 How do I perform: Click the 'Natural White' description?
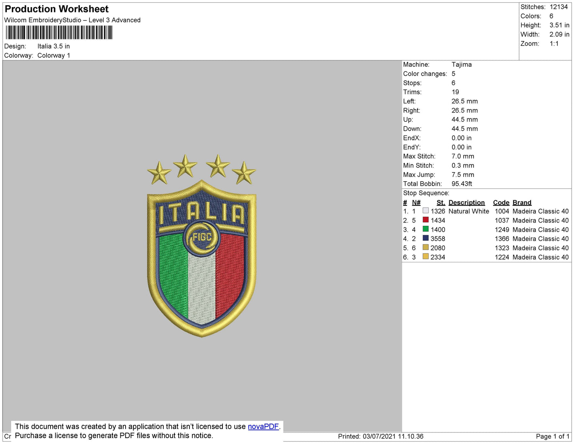tap(469, 211)
